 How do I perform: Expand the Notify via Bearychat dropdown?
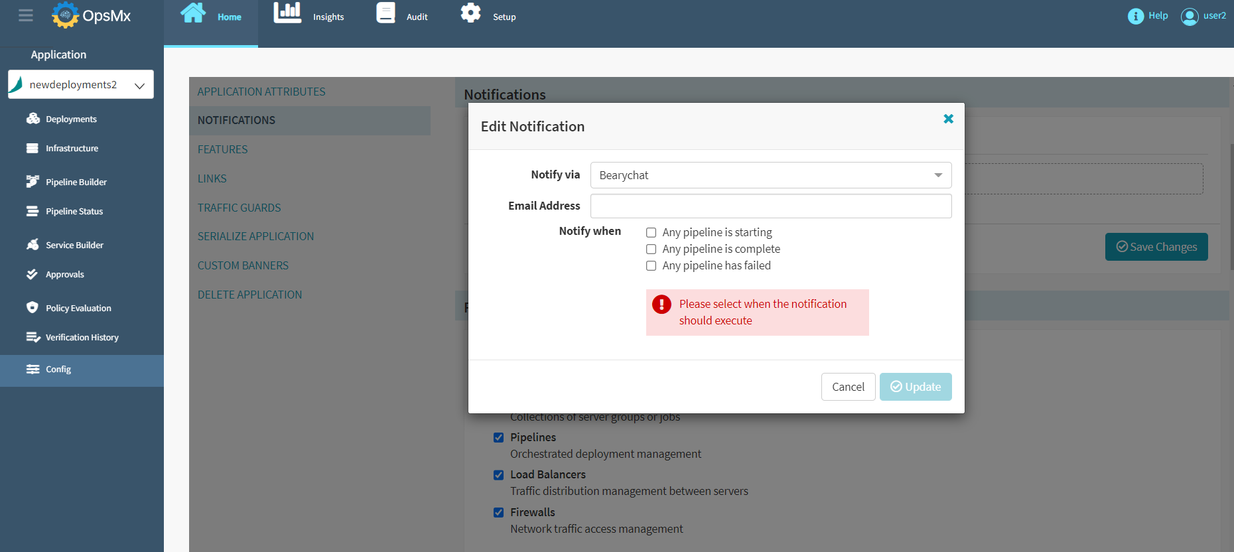(770, 175)
